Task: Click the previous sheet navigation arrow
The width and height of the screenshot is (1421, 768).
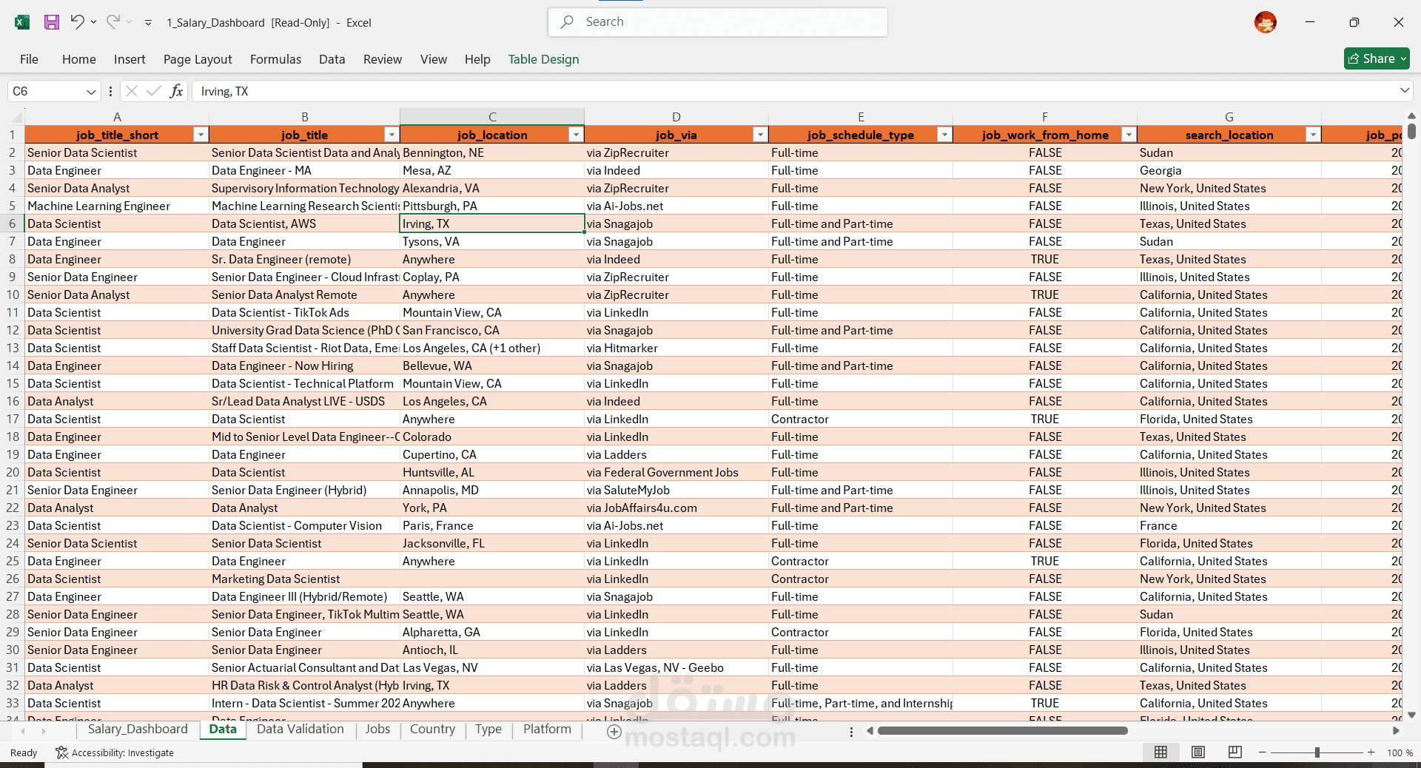Action: (x=23, y=731)
